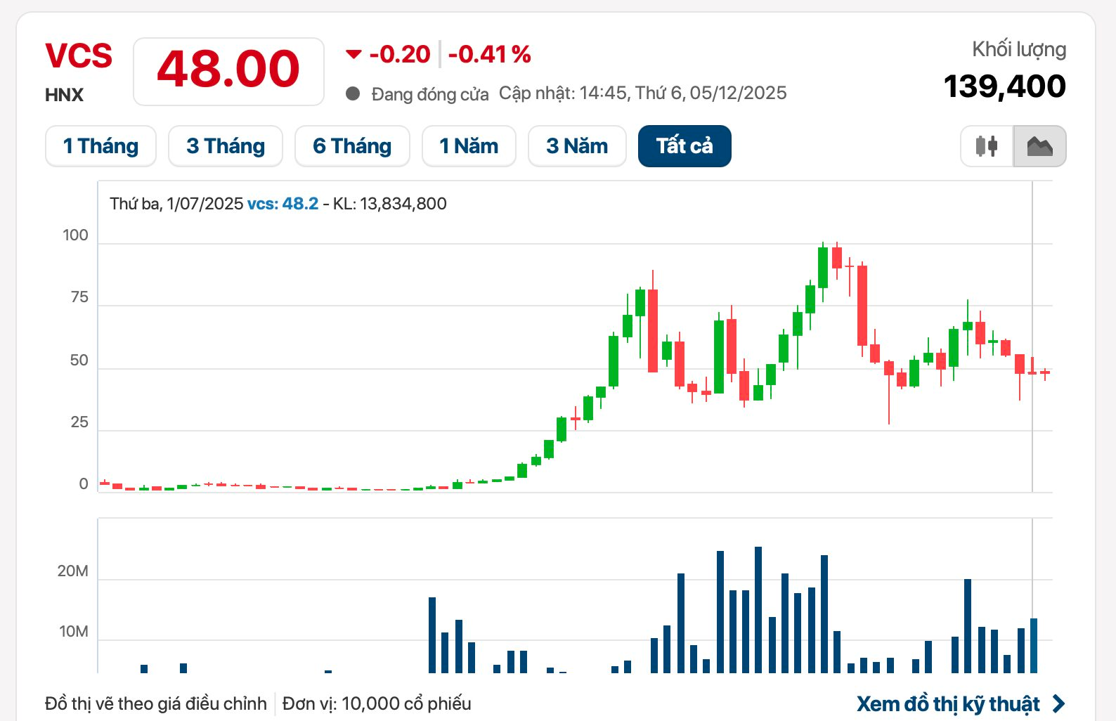The image size is (1116, 721).
Task: Click the rightmost candlestick on the price chart
Action: tap(1046, 372)
